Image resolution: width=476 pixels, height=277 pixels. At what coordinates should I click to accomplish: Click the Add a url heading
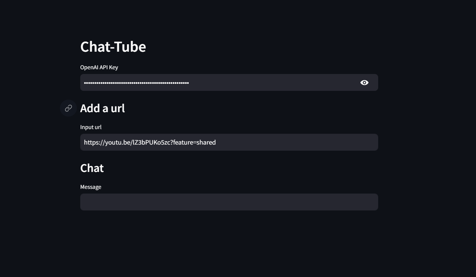pyautogui.click(x=103, y=108)
